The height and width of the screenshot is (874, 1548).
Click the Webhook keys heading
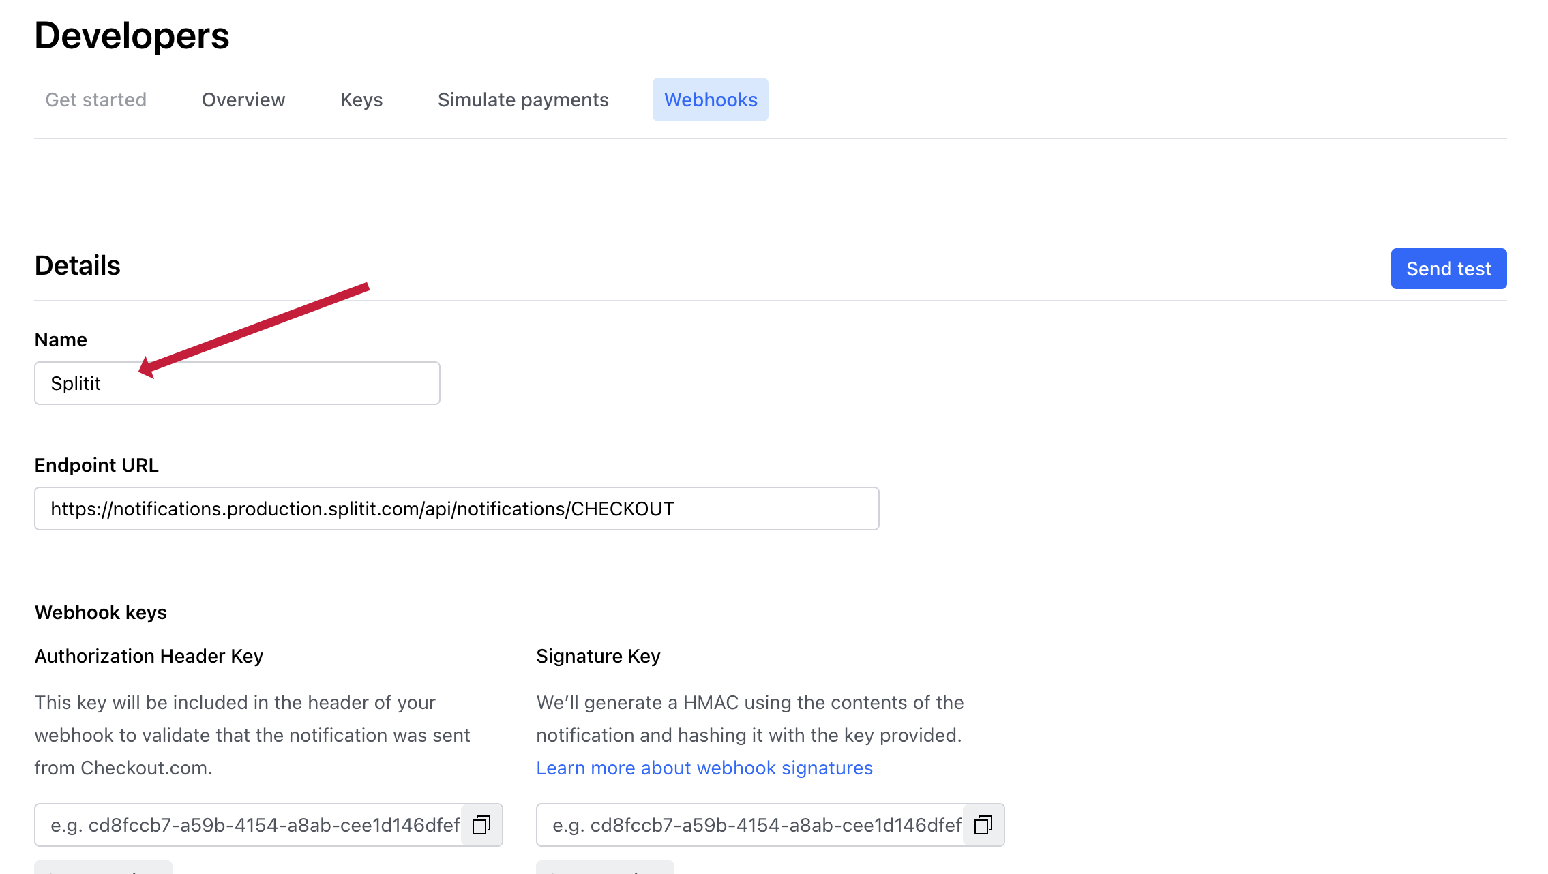(101, 612)
